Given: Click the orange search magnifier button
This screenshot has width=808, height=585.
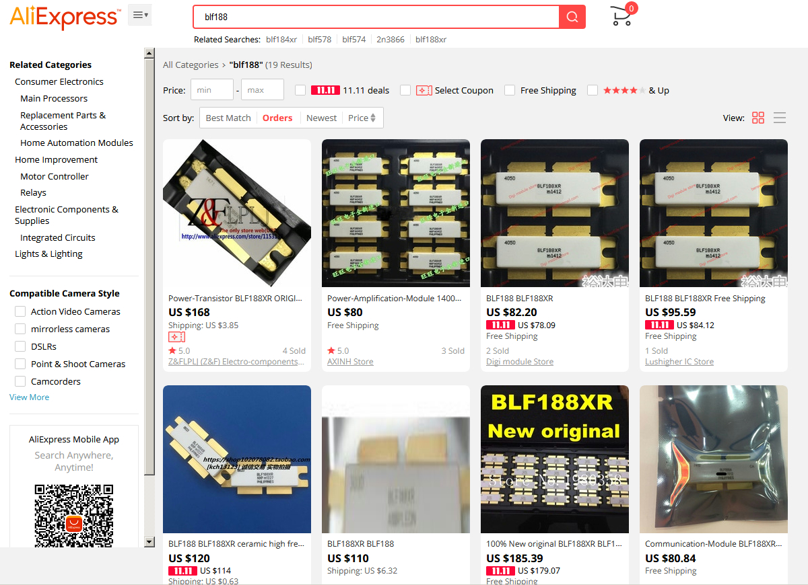Looking at the screenshot, I should (572, 17).
